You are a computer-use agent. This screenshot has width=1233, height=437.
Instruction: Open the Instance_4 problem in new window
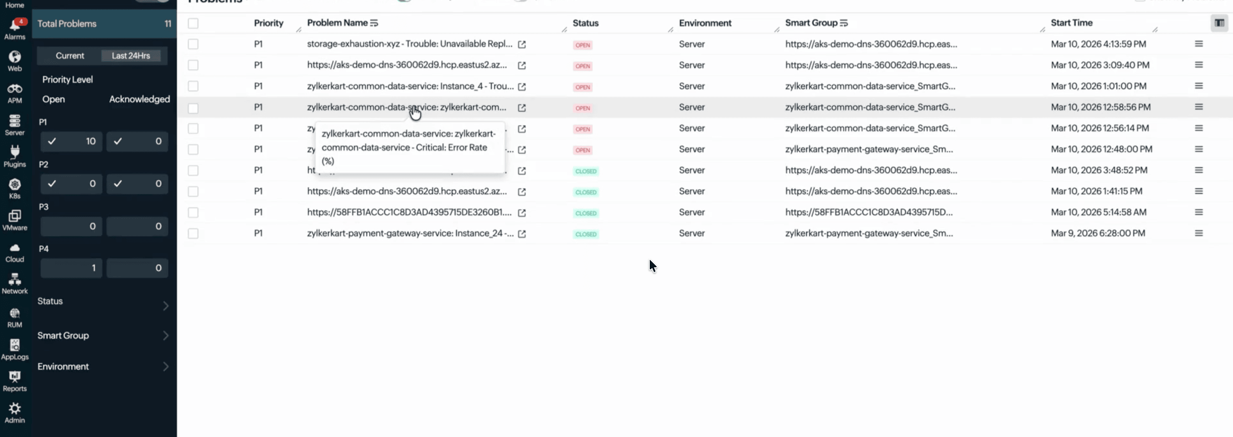(x=522, y=86)
